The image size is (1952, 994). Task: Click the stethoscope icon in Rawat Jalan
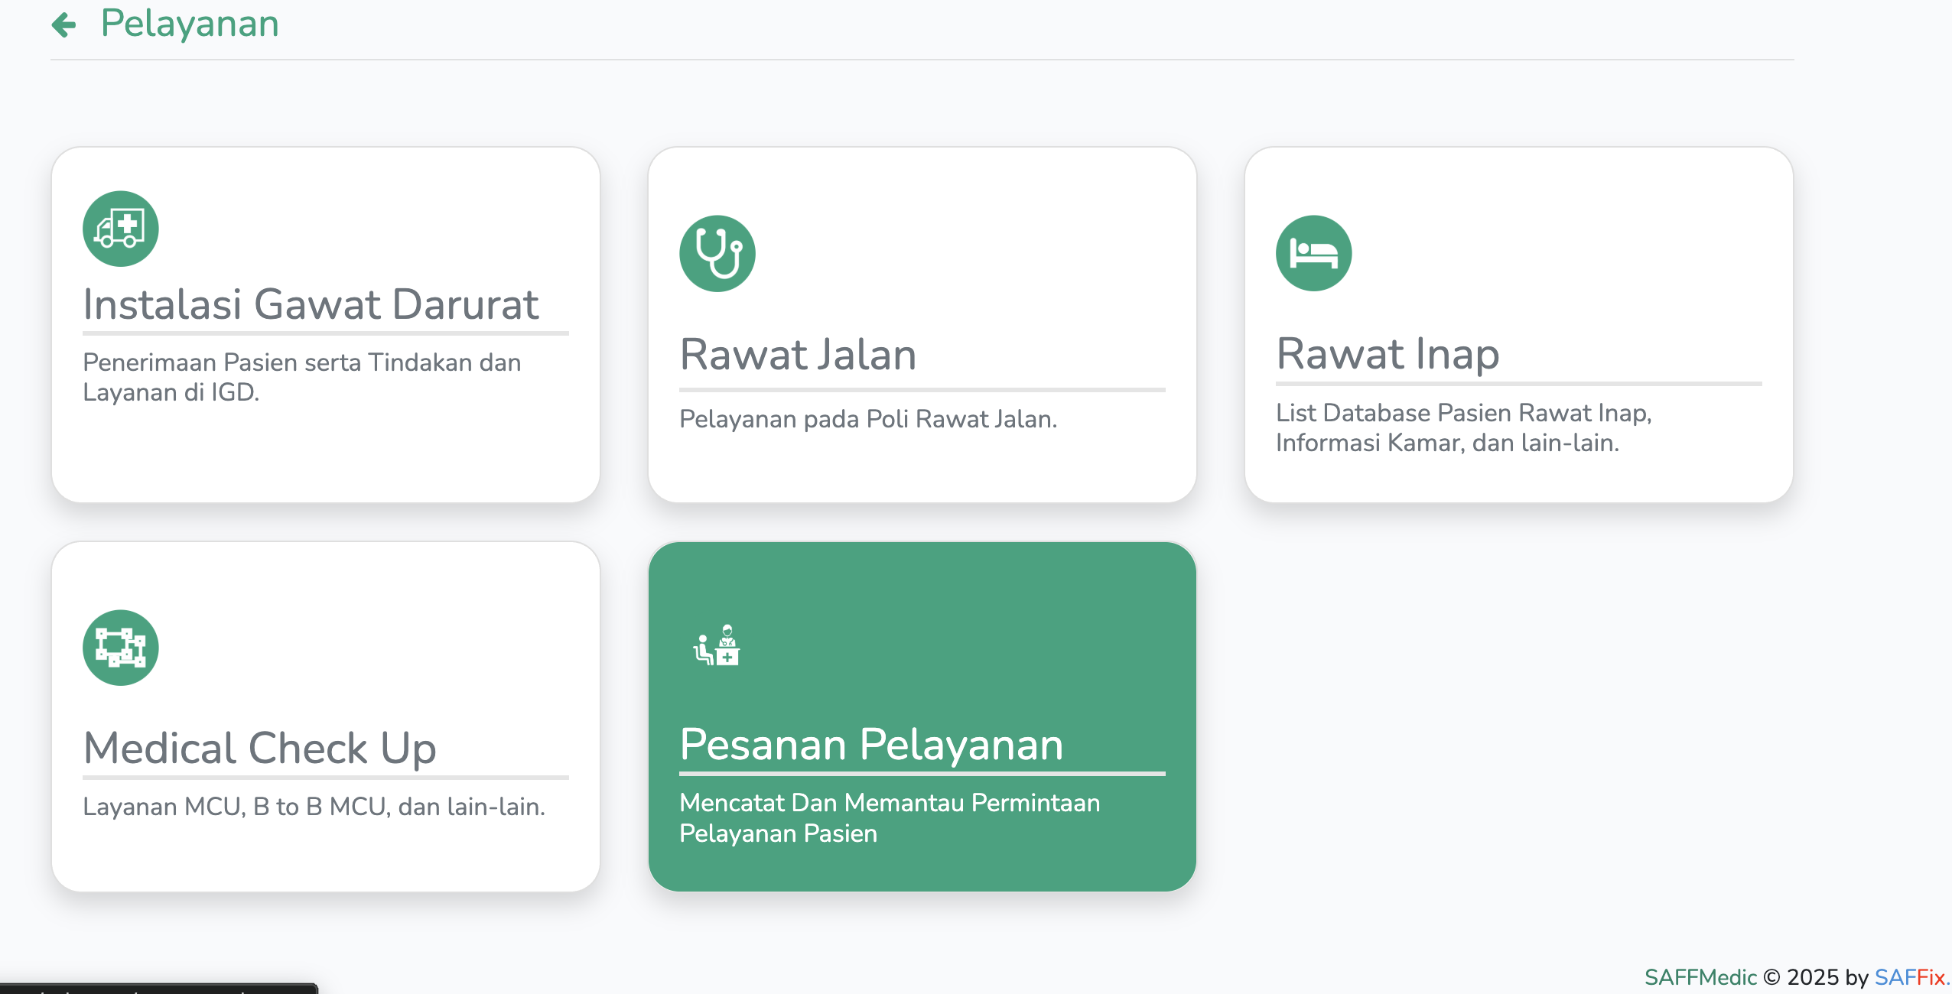pos(717,253)
